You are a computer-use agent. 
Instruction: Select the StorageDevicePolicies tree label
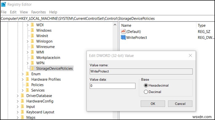point(54,68)
